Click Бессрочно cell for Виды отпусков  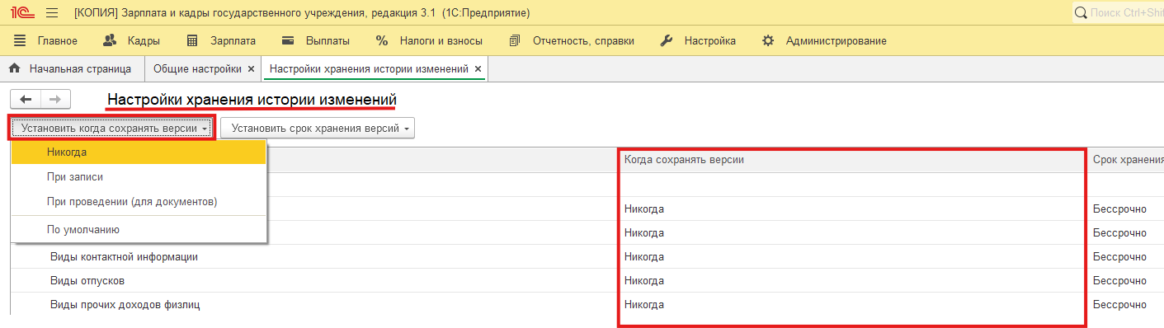1126,280
